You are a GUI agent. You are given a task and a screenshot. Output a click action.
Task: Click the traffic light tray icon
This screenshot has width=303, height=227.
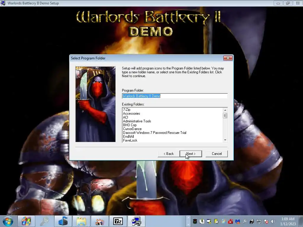pos(195,221)
